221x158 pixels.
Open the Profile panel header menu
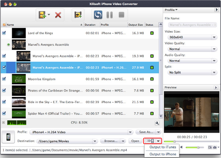(x=171, y=10)
